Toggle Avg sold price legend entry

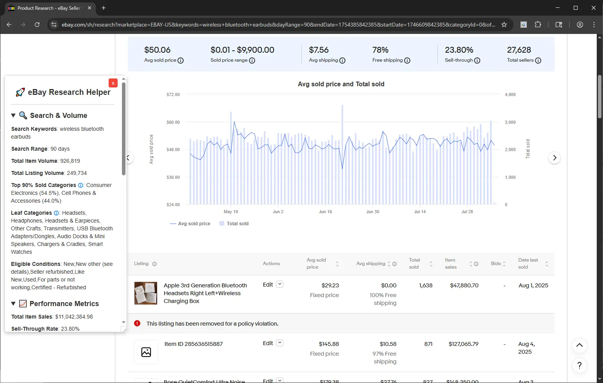[190, 224]
